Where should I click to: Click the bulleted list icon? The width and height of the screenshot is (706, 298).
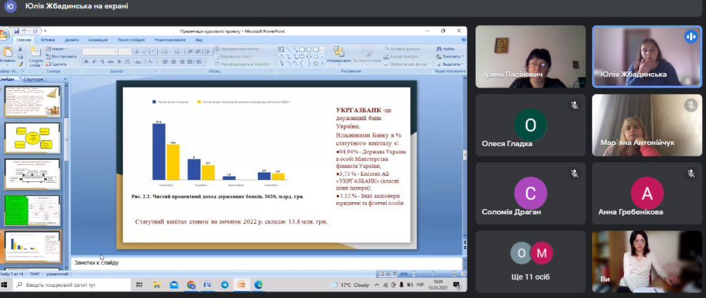[165, 52]
